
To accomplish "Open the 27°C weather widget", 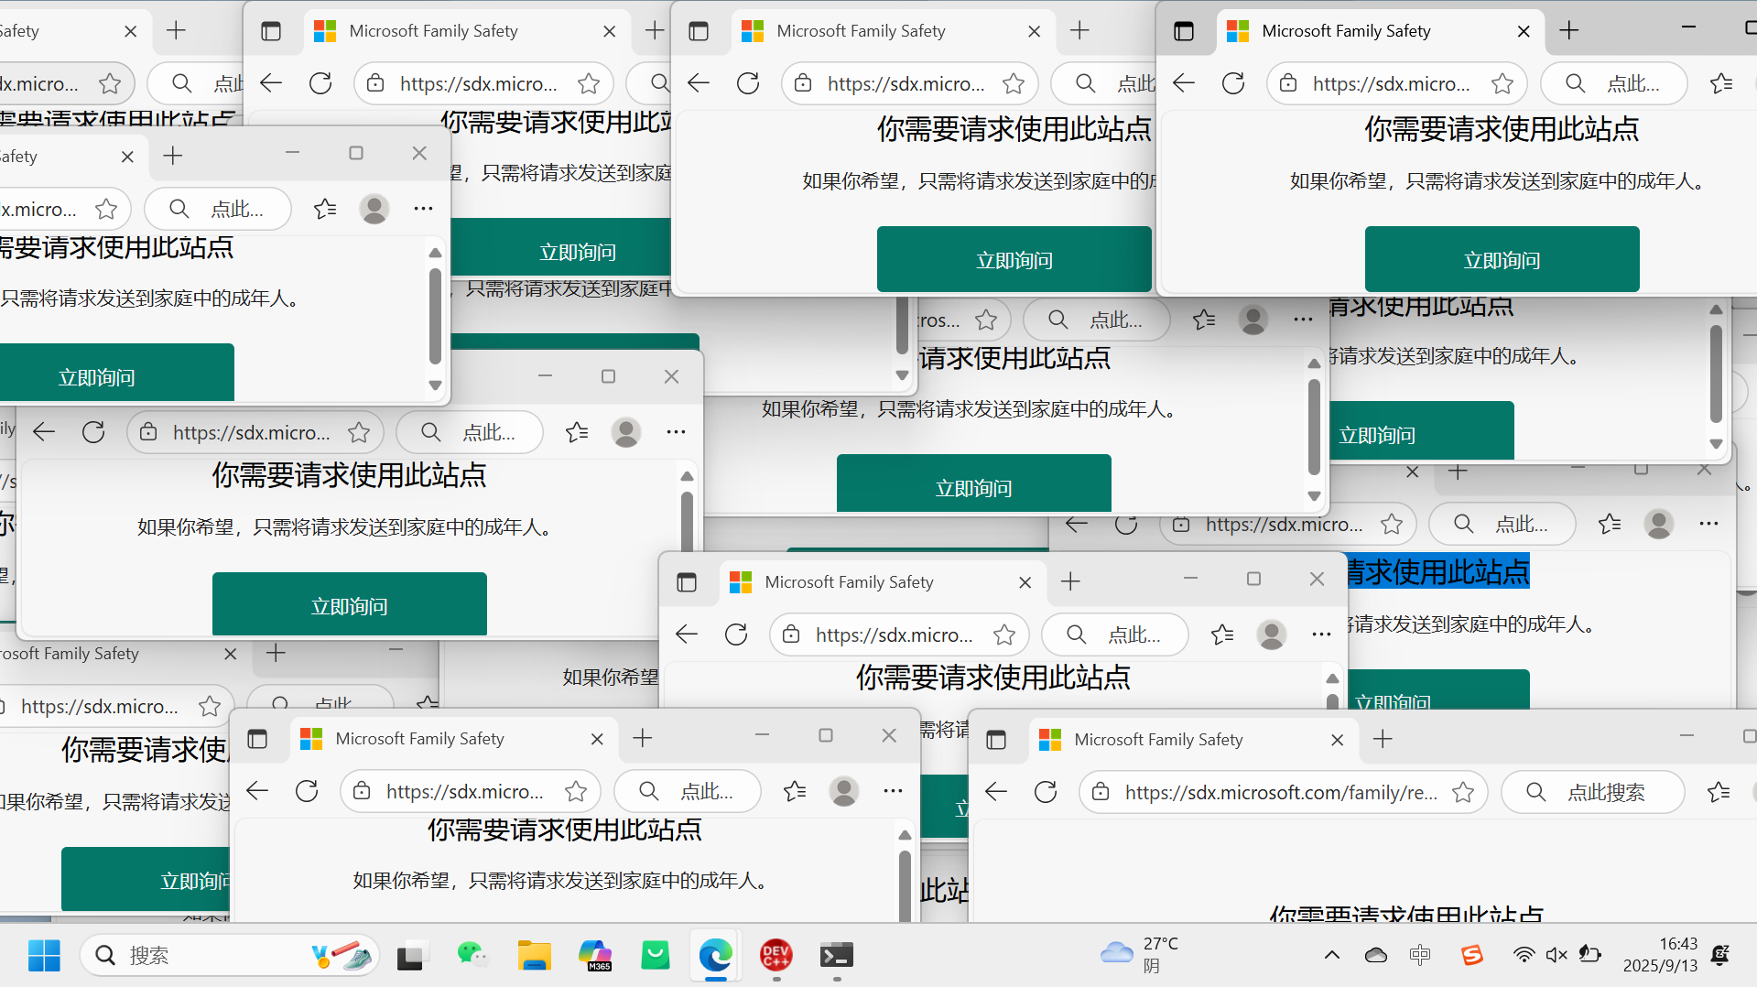I will 1140,955.
